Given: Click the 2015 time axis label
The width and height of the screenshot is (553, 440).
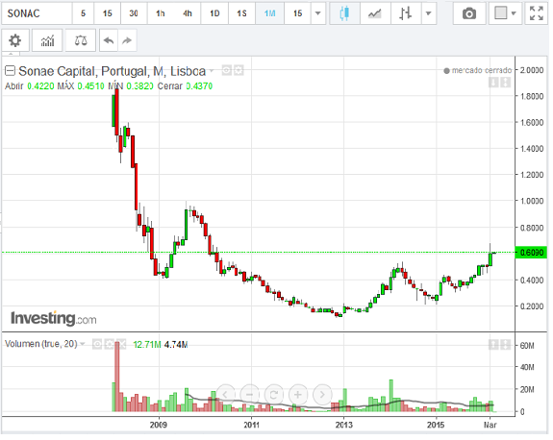Looking at the screenshot, I should tap(436, 425).
